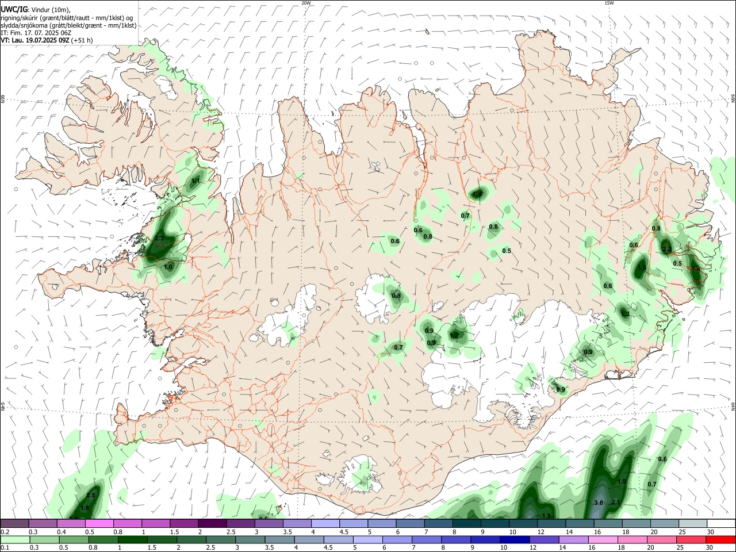Click the pale green 0.1 rain legend swatch
Viewport: 736px width, 552px height.
coord(16,540)
